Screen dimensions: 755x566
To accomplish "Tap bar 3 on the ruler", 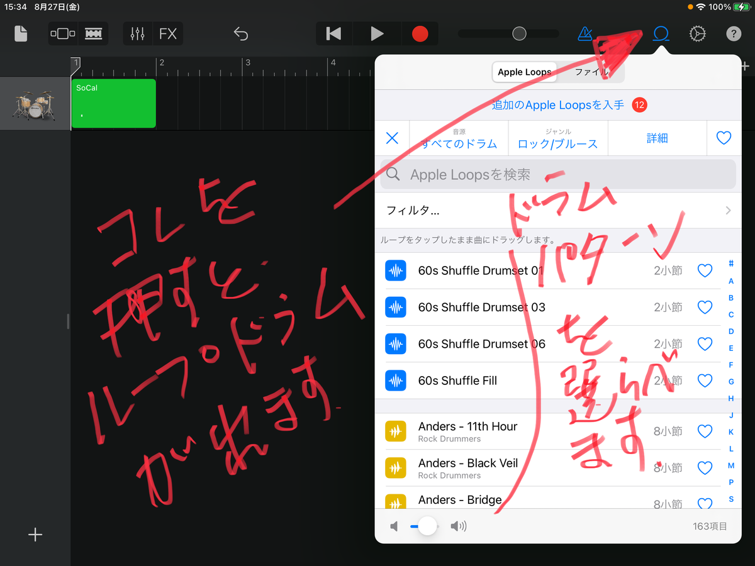I will coord(248,62).
